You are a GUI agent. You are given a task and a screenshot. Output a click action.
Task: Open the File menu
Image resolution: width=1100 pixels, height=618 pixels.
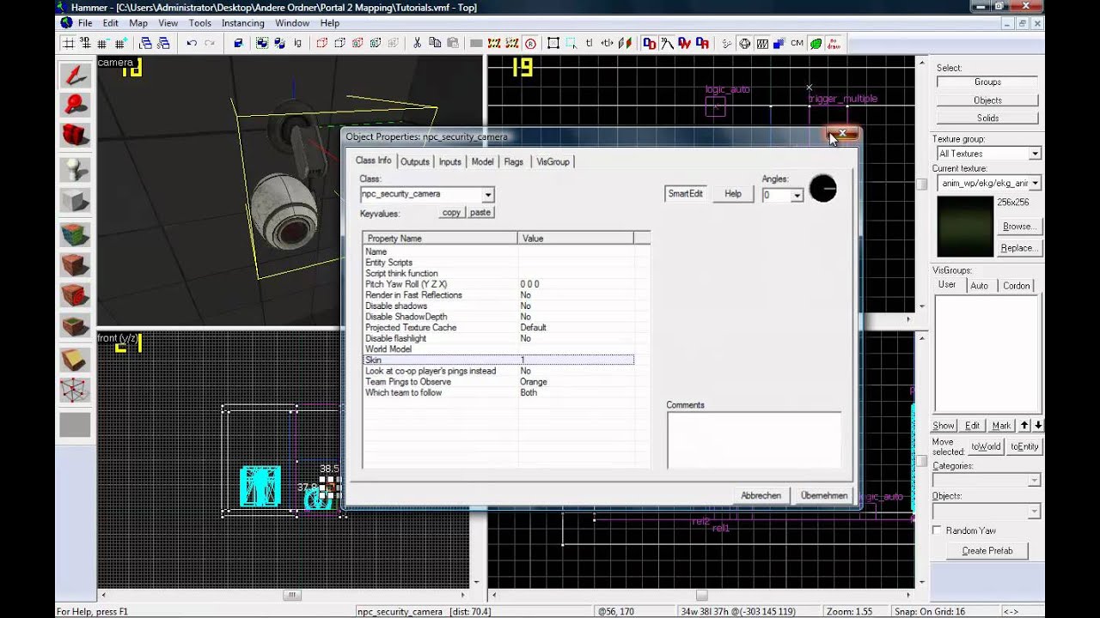85,23
